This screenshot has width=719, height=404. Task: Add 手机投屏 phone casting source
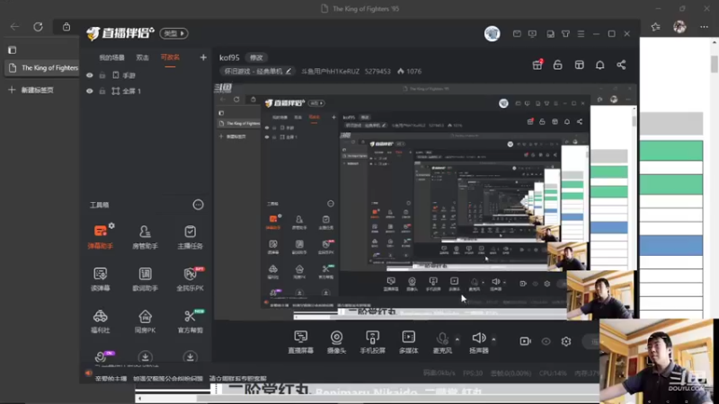pyautogui.click(x=372, y=342)
